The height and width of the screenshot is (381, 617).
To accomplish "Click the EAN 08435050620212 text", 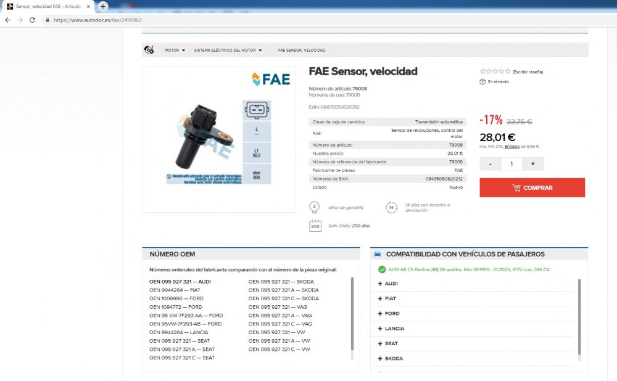I will tap(334, 107).
